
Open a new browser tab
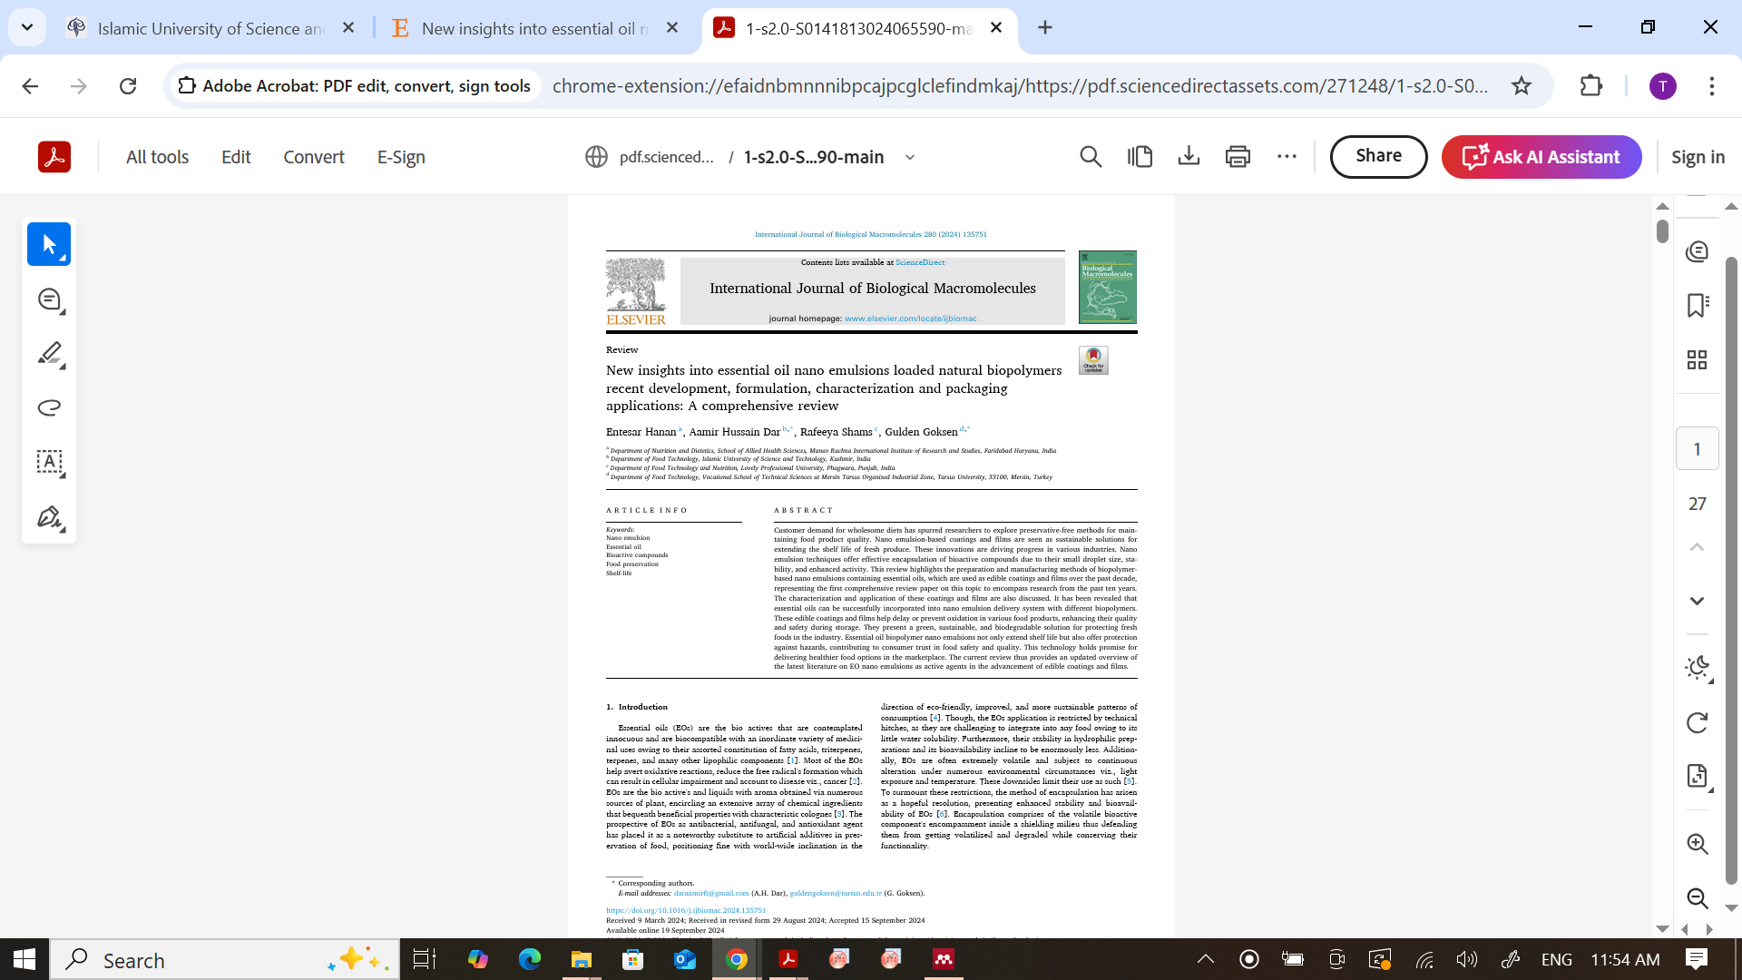(1045, 27)
